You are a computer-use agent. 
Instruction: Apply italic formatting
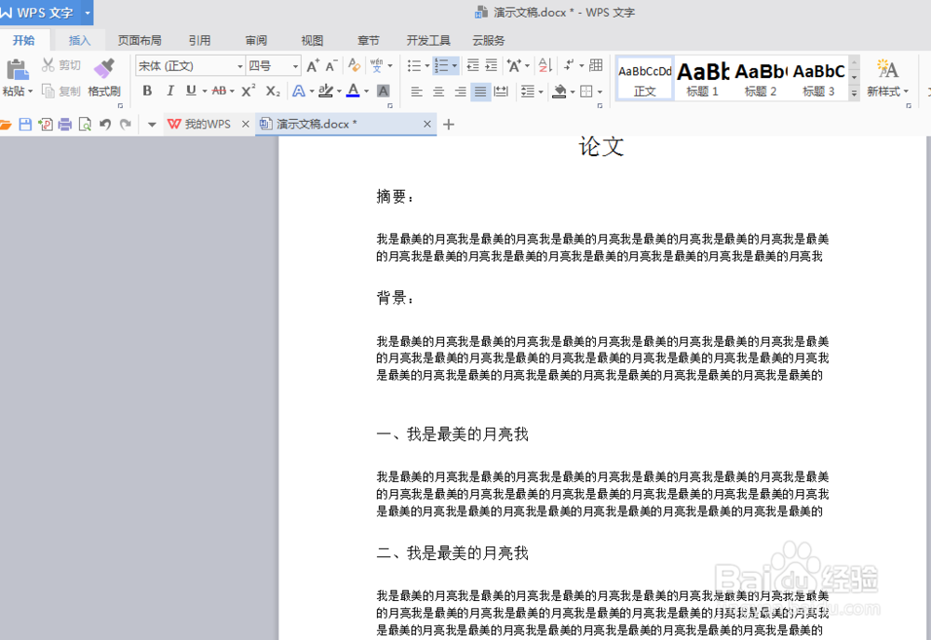170,90
